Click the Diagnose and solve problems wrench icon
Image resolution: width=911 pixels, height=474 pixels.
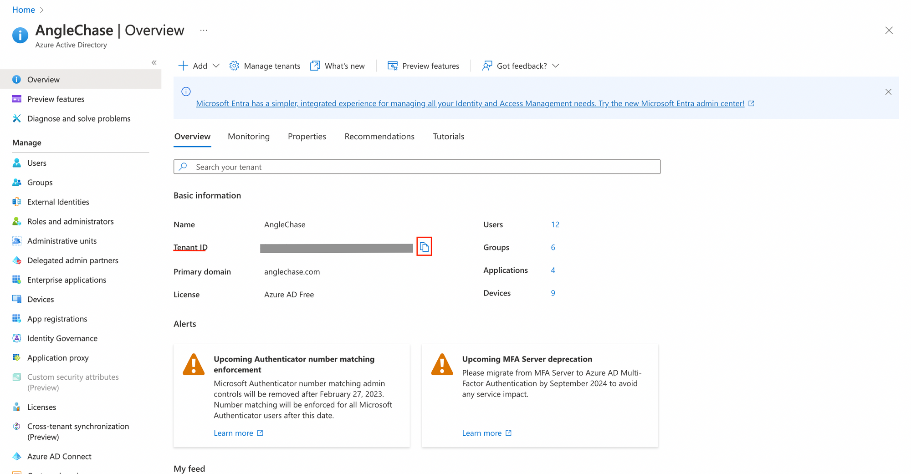pos(17,119)
